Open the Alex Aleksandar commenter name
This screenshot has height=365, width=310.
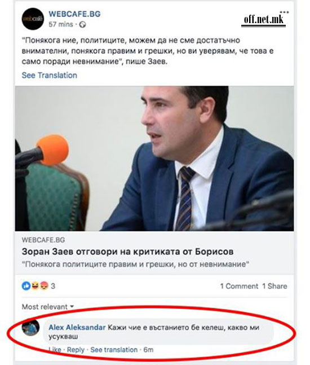pyautogui.click(x=77, y=328)
